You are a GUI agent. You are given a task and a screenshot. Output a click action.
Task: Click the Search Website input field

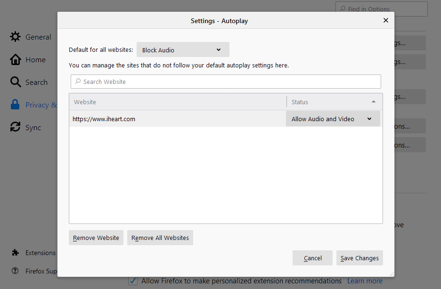click(226, 82)
